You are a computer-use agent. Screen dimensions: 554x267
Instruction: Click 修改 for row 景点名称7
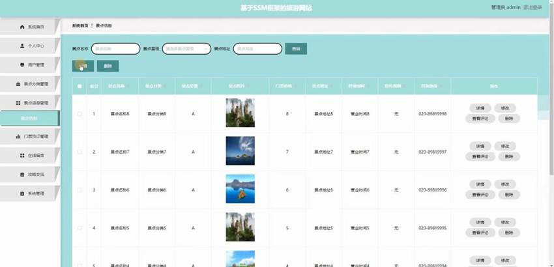pyautogui.click(x=505, y=147)
